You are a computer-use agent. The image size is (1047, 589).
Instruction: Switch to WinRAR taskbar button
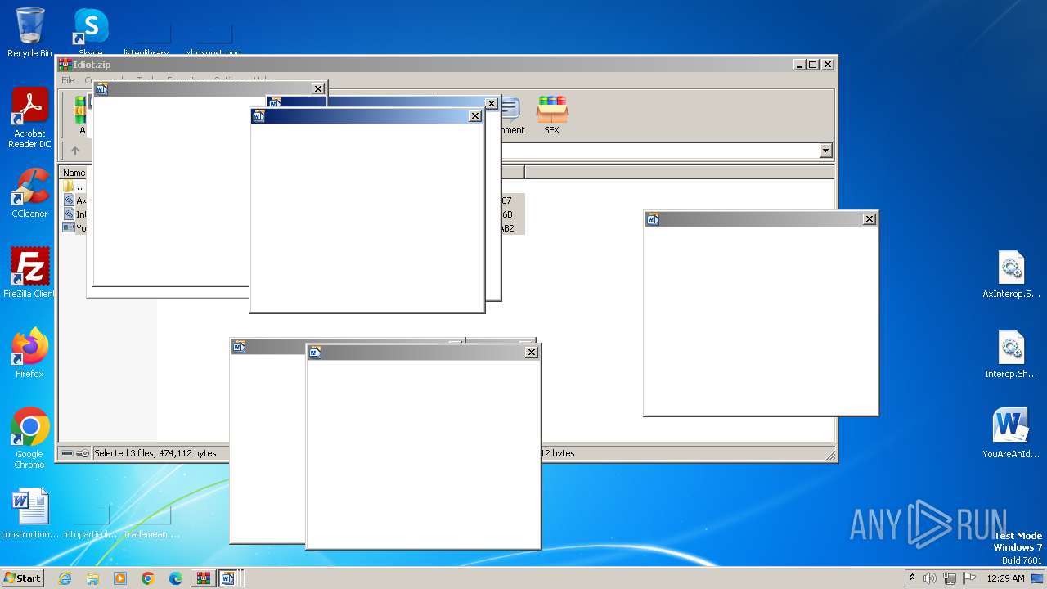click(x=203, y=578)
